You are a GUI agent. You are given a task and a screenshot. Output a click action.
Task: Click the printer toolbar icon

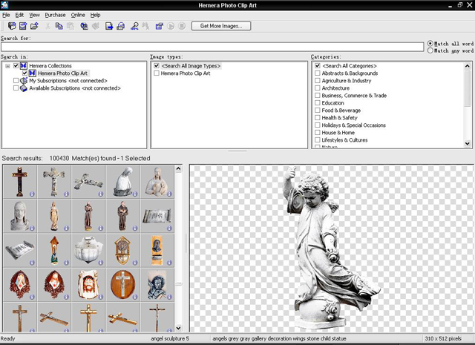click(x=120, y=26)
